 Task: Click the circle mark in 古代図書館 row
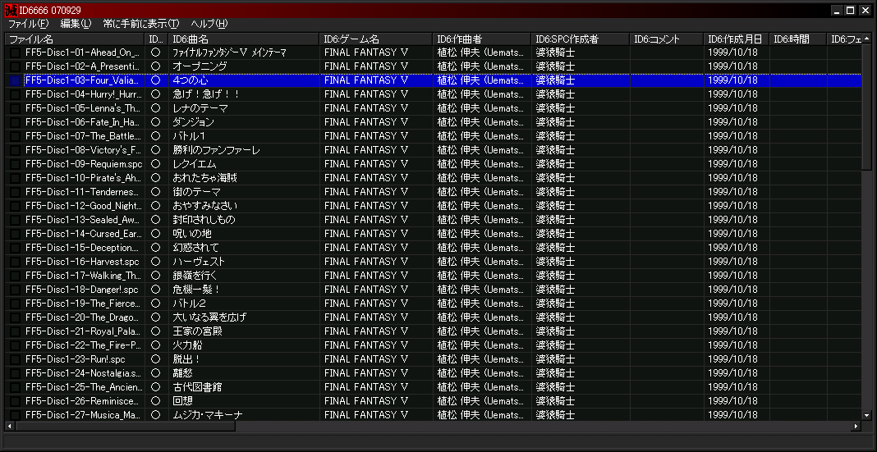tap(156, 387)
